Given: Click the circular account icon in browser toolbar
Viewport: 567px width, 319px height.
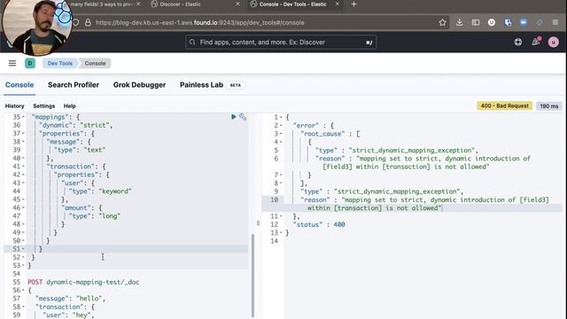Looking at the screenshot, I should [x=492, y=22].
